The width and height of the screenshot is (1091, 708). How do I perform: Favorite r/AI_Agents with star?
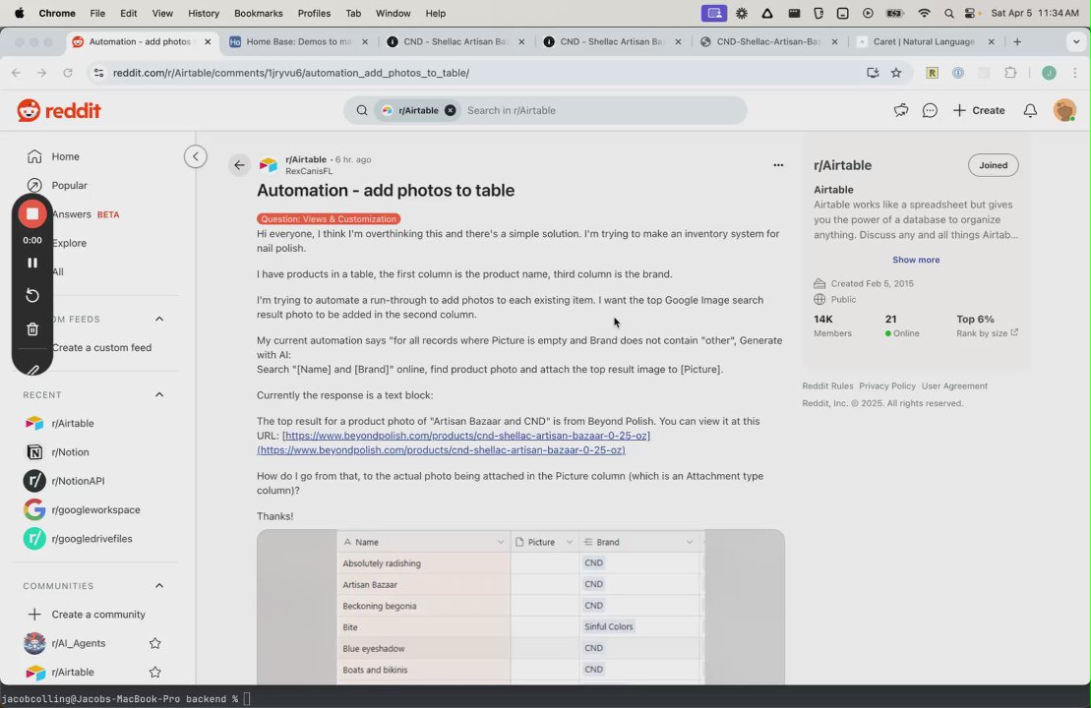155,643
